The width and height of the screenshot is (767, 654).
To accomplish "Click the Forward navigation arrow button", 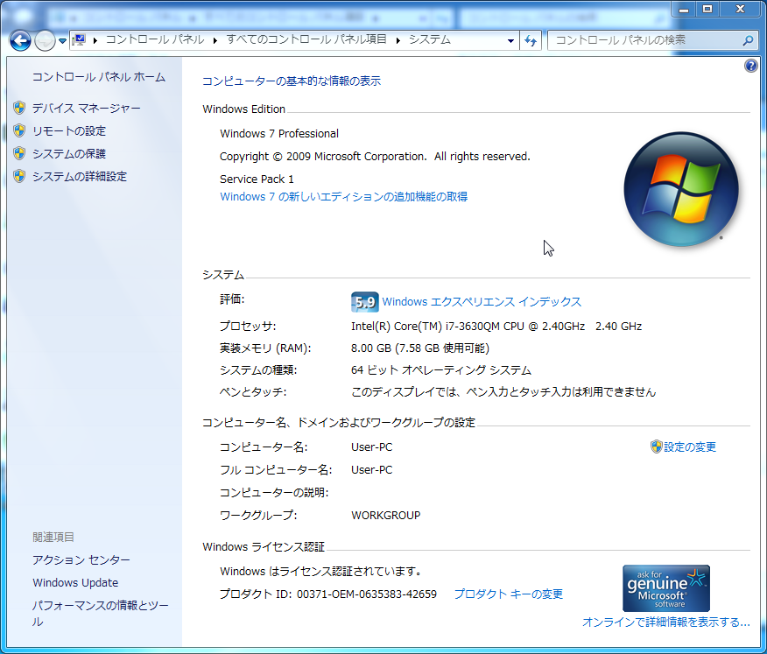I will pos(45,40).
